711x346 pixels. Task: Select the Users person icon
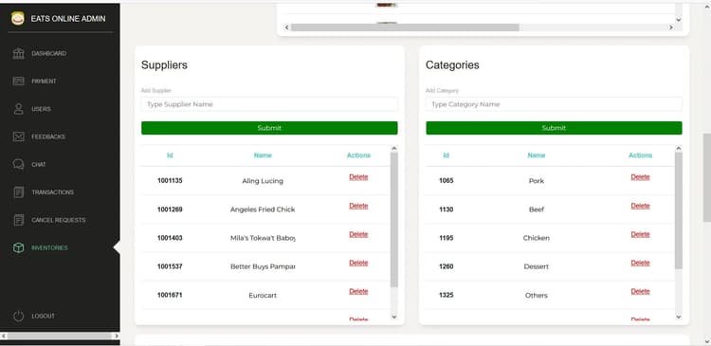click(19, 109)
